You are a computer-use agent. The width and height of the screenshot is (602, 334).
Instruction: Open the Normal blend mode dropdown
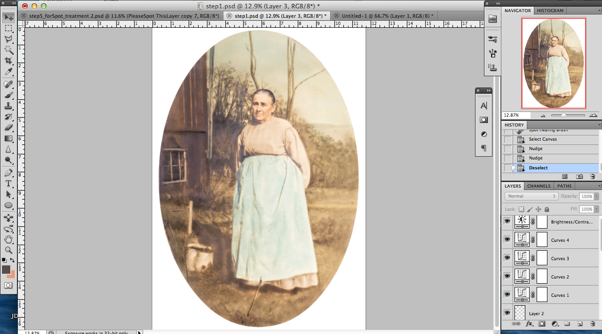[531, 196]
